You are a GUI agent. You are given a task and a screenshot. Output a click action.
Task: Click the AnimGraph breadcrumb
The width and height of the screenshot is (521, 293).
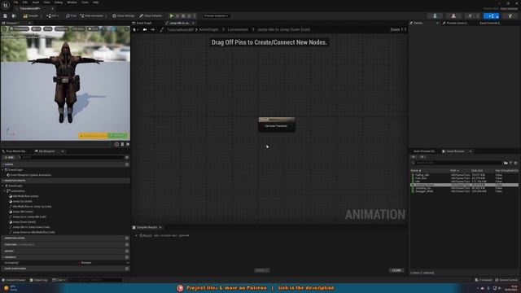click(x=208, y=29)
